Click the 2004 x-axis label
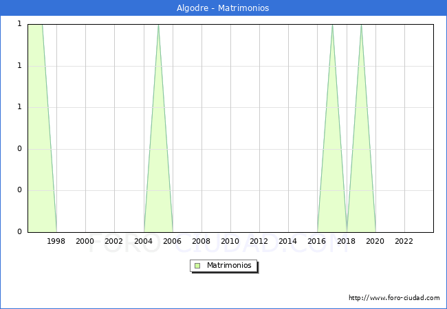447x309 pixels. (144, 241)
